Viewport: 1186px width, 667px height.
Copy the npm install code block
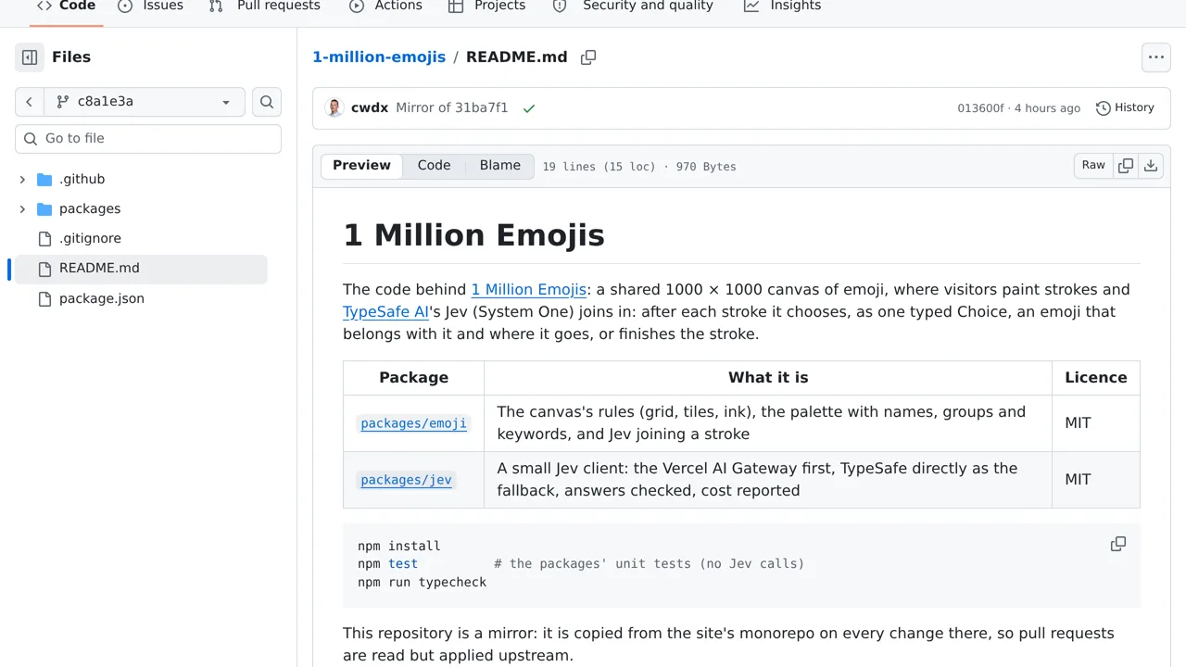1118,545
